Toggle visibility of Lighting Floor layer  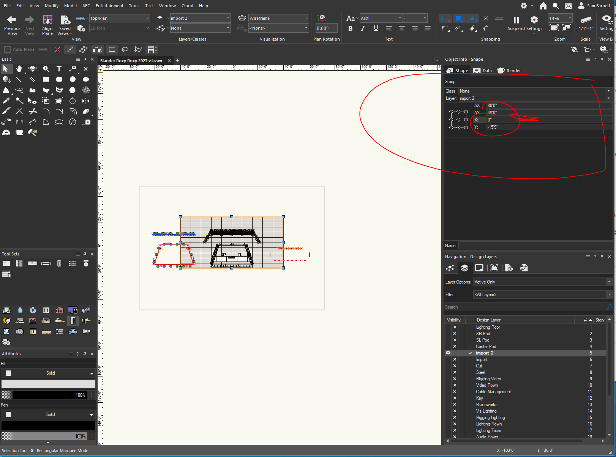(455, 327)
